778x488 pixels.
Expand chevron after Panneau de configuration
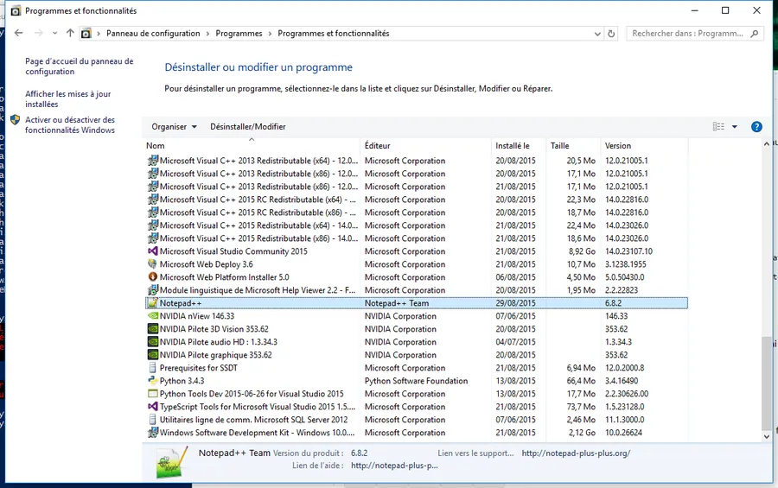pyautogui.click(x=207, y=33)
